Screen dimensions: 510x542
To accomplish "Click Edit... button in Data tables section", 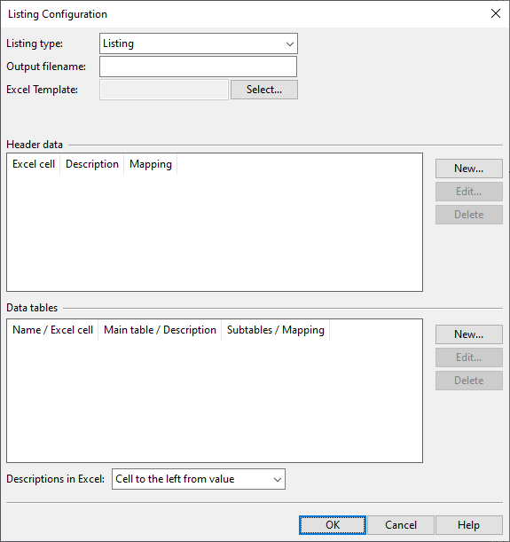I will 469,357.
